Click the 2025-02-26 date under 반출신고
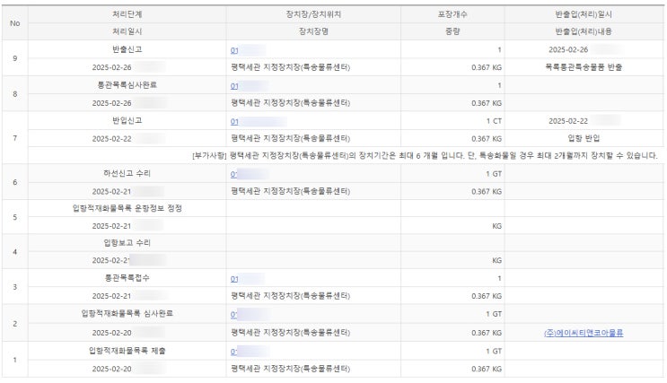The width and height of the screenshot is (667, 383). pos(112,67)
